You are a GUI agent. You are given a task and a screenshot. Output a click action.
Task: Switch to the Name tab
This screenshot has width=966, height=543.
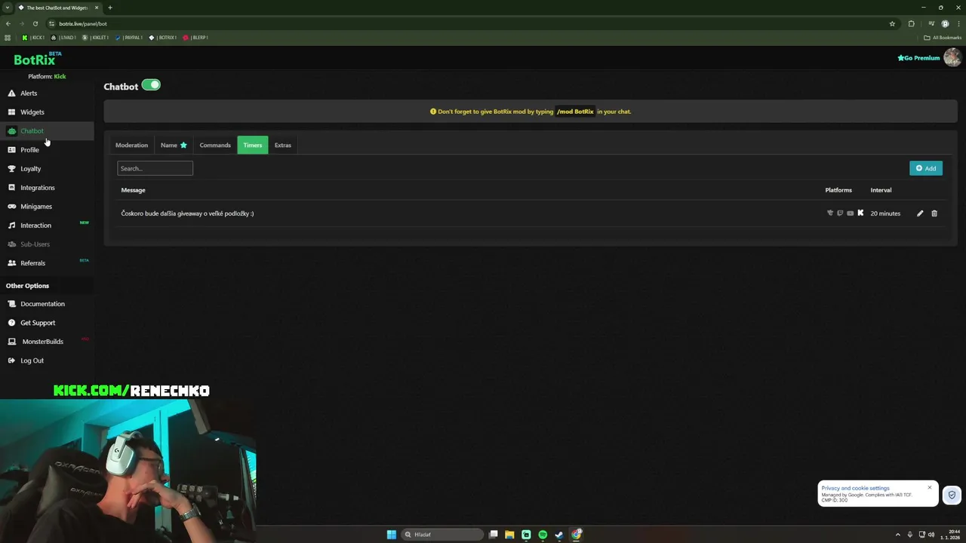[174, 146]
